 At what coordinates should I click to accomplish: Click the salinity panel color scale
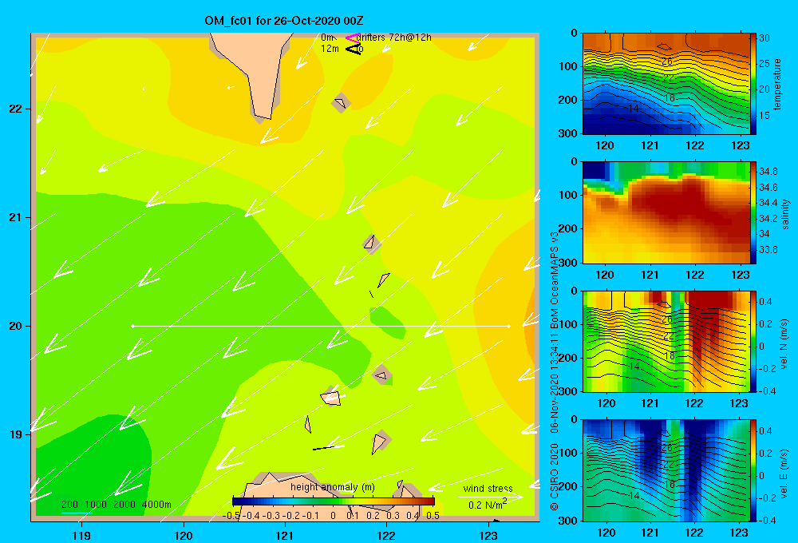[x=753, y=212]
